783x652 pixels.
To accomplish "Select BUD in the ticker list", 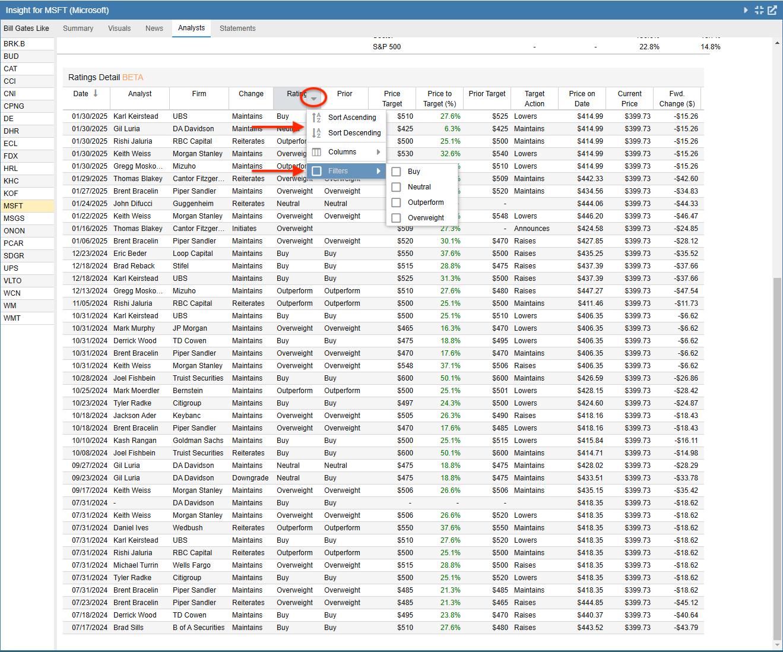I will 27,56.
